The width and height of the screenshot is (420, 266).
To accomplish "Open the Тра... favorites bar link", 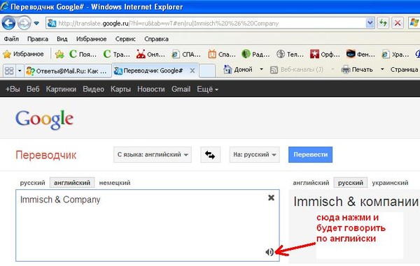I will [x=116, y=54].
